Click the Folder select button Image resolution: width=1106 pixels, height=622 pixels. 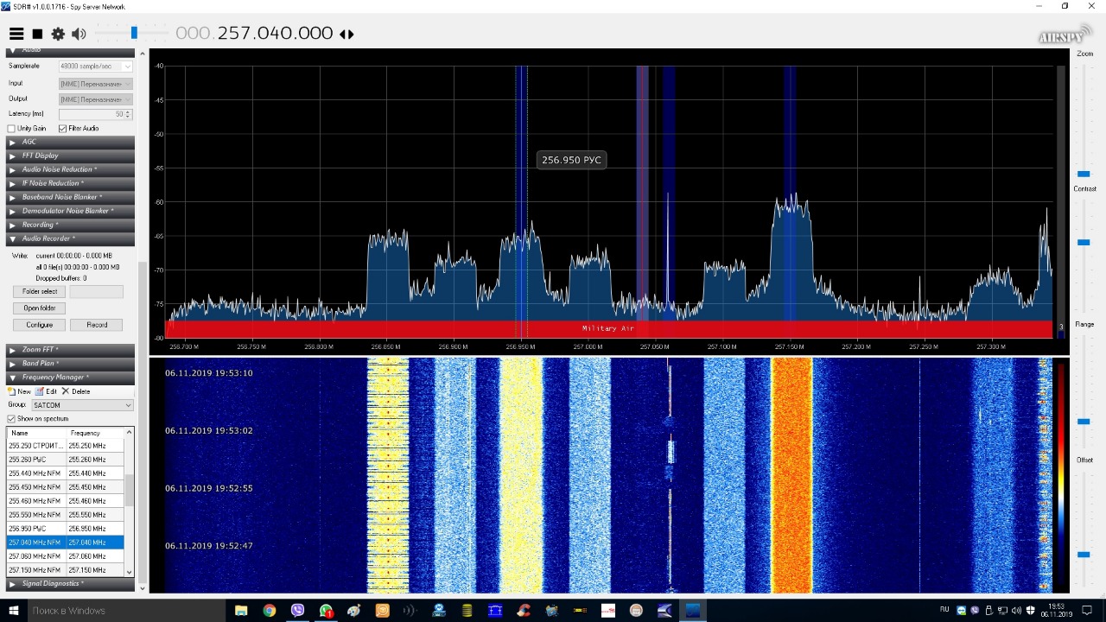click(40, 292)
